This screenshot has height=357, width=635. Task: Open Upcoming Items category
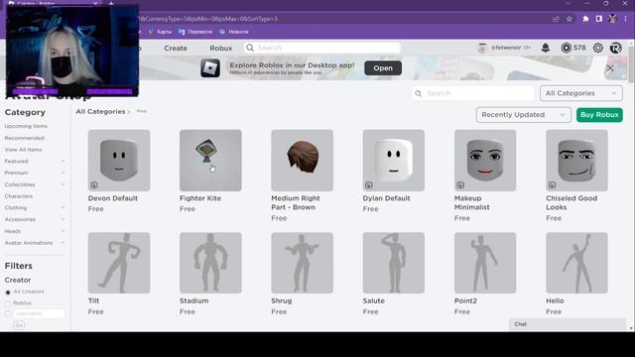pyautogui.click(x=26, y=126)
